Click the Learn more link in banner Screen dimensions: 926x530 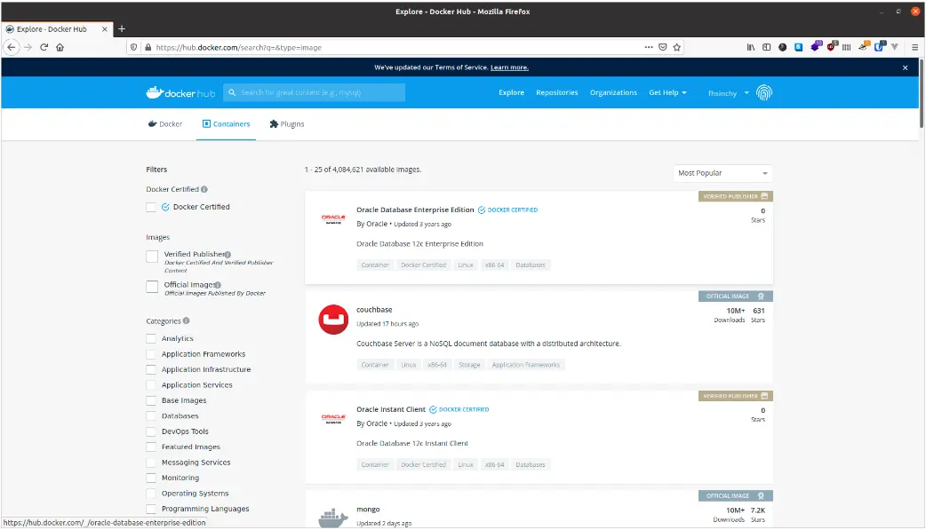point(509,67)
